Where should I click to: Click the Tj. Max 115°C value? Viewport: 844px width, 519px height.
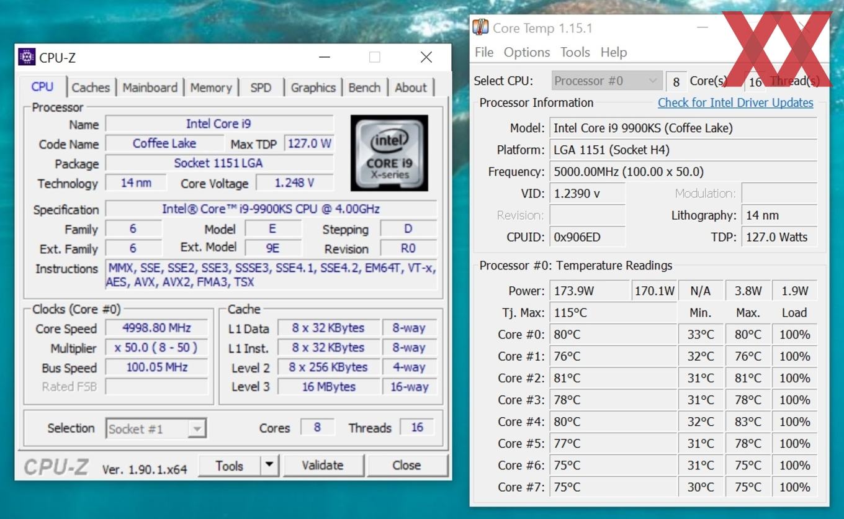(x=613, y=312)
